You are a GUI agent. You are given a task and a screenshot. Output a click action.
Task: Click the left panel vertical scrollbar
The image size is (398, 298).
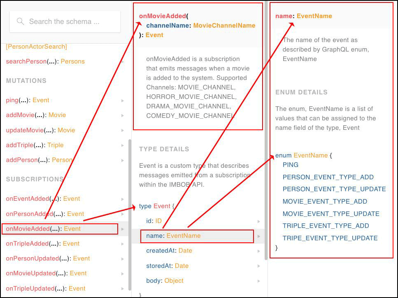pyautogui.click(x=130, y=215)
